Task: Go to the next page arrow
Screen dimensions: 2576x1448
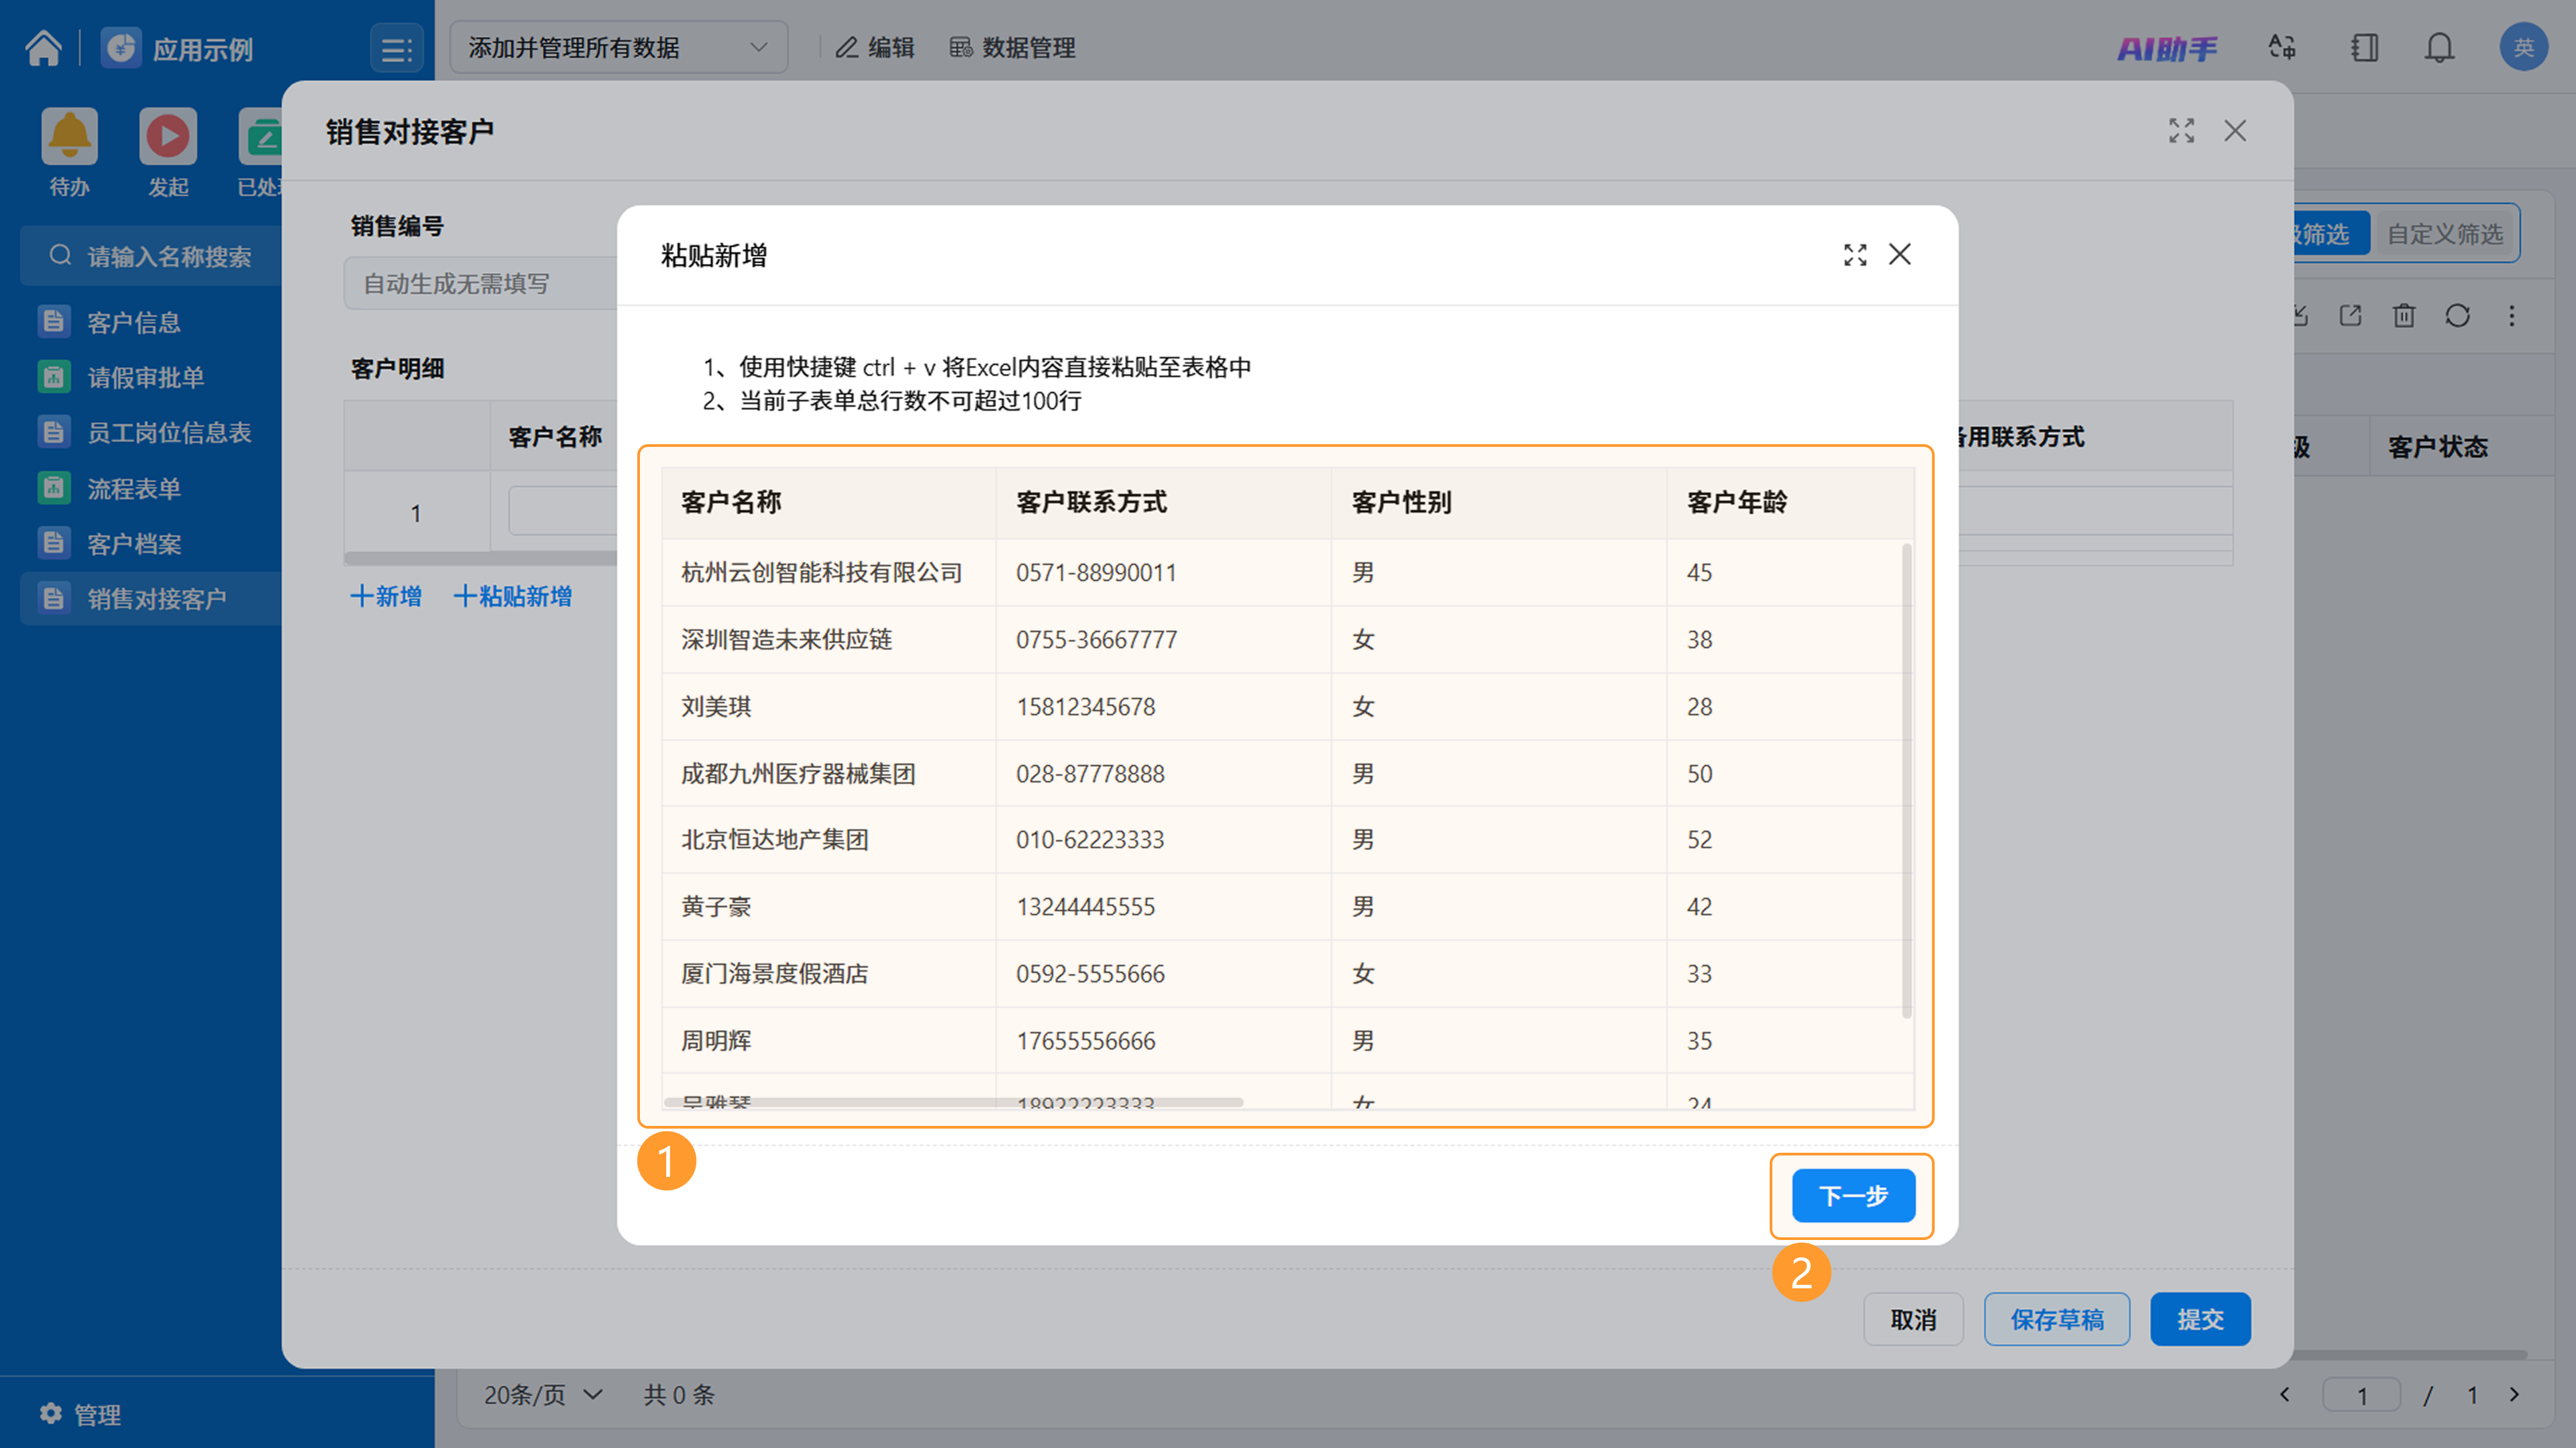Action: [x=2514, y=1394]
